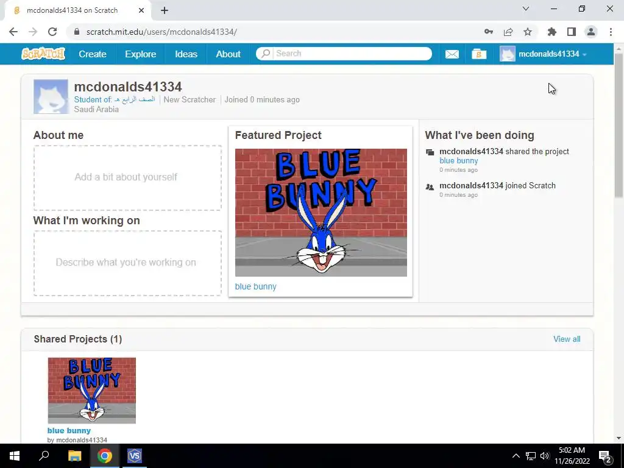Click the search magnifier icon in Scratch navbar
The width and height of the screenshot is (624, 468).
pyautogui.click(x=266, y=54)
